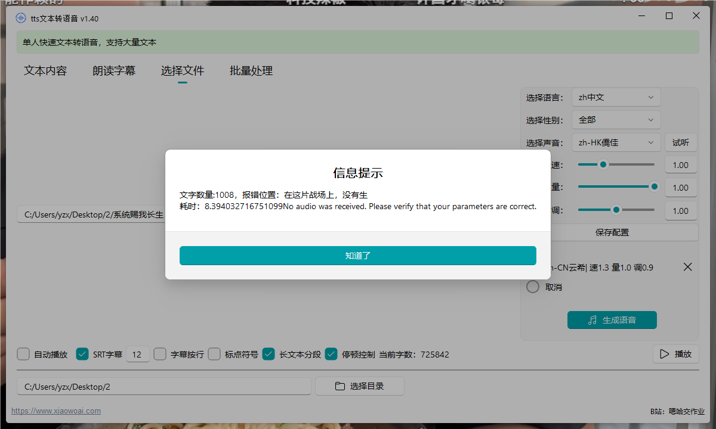The height and width of the screenshot is (429, 716).
Task: Enable the 自动播放 checkbox
Action: coord(23,355)
